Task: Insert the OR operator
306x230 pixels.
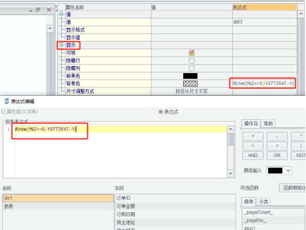Action: click(x=277, y=155)
